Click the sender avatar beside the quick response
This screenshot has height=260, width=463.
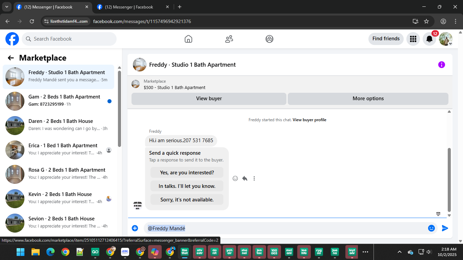coord(138,205)
